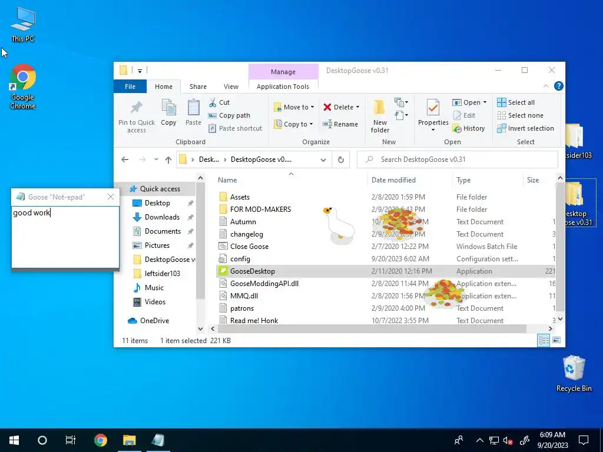Viewport: 603px width, 452px height.
Task: Click in Not-epad text area
Action: (65, 237)
